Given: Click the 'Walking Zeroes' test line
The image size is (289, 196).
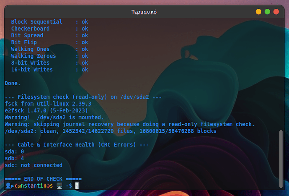Looking at the screenshot, I should 49,56.
